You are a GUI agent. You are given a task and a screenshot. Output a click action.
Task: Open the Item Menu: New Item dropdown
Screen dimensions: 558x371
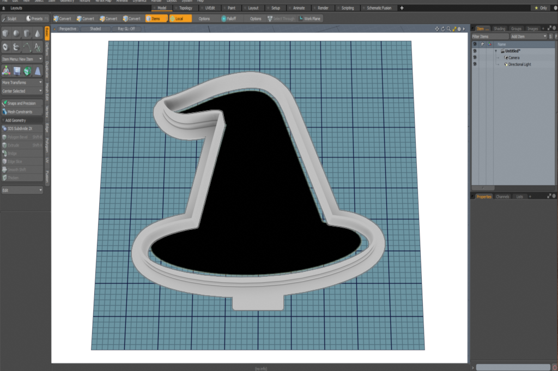coord(22,59)
